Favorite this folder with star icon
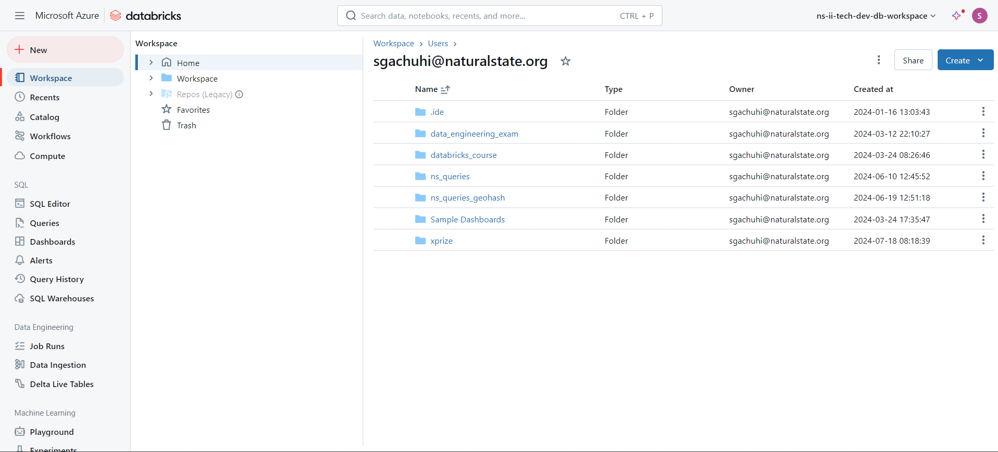Image resolution: width=998 pixels, height=452 pixels. pyautogui.click(x=566, y=61)
